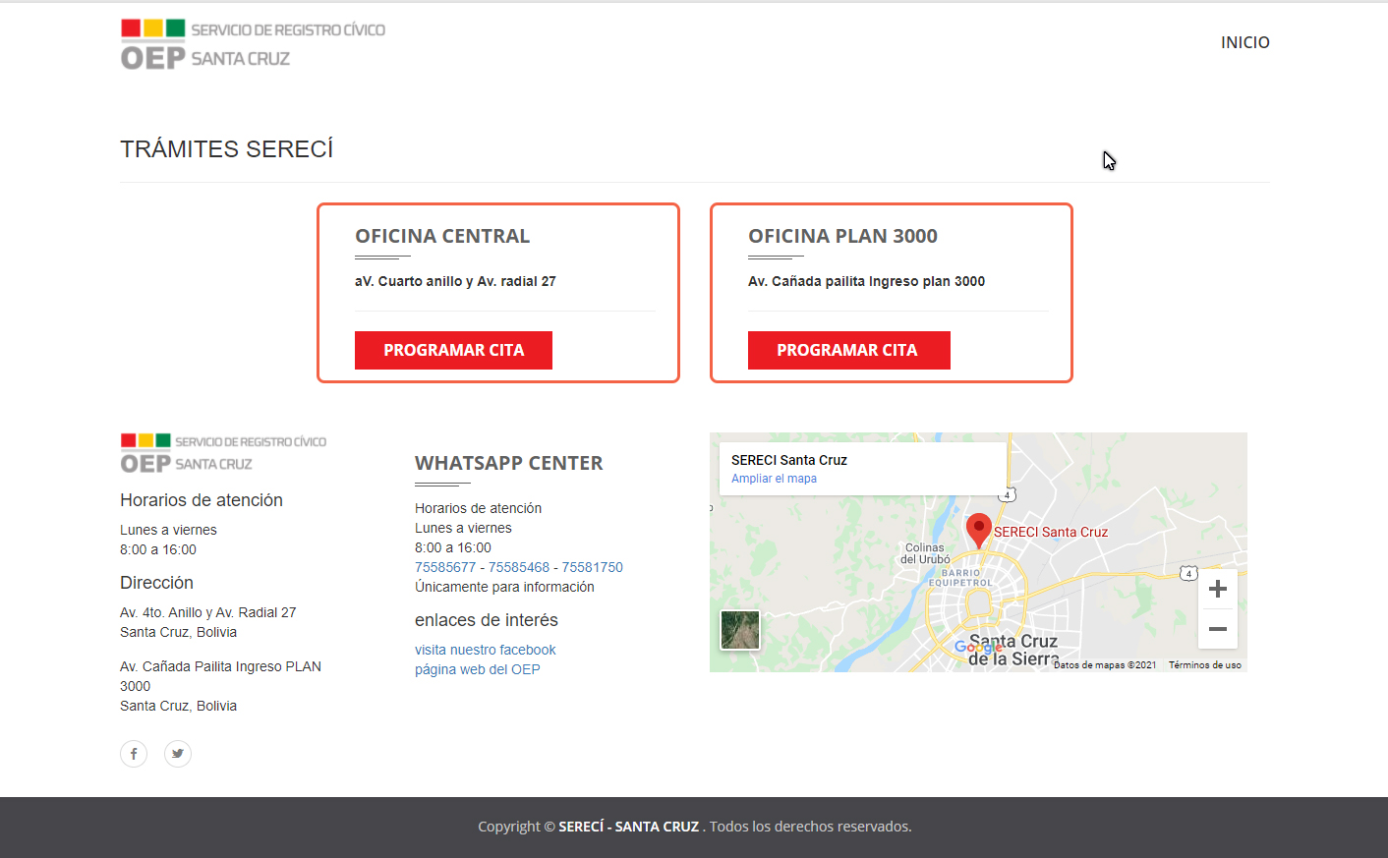Click WhatsApp number 75581750
The width and height of the screenshot is (1388, 858).
click(x=592, y=567)
